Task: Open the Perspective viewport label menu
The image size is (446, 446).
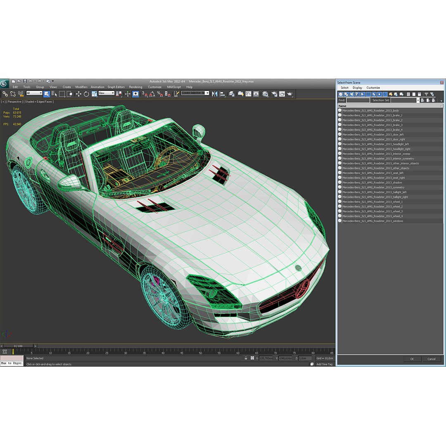Action: point(14,102)
